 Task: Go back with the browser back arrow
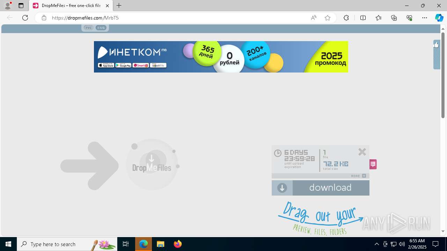click(10, 18)
